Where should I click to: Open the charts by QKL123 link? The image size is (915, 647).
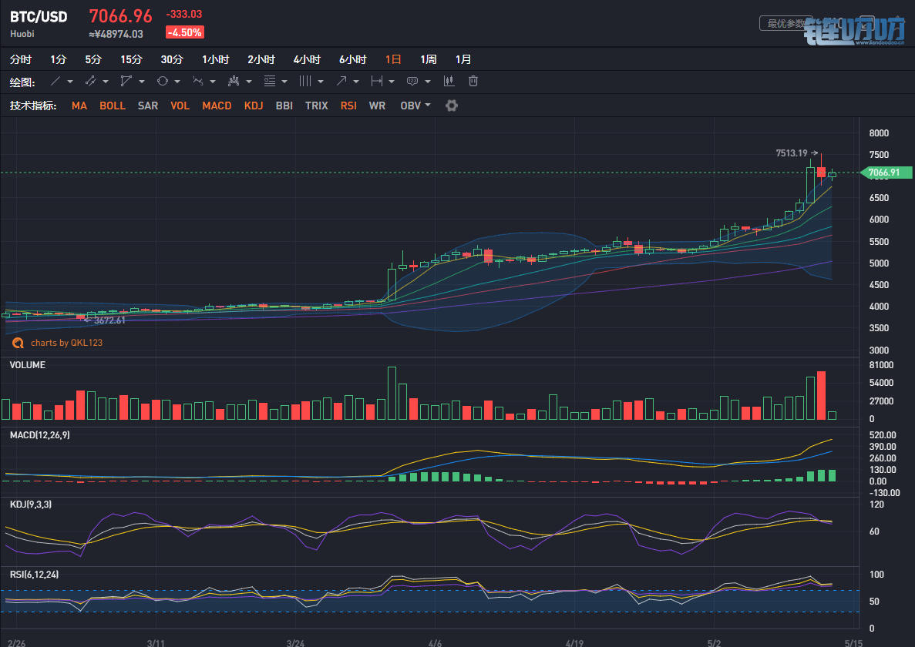[66, 343]
